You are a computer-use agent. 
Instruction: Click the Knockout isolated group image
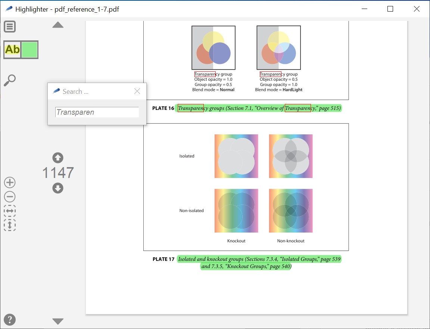pyautogui.click(x=236, y=156)
